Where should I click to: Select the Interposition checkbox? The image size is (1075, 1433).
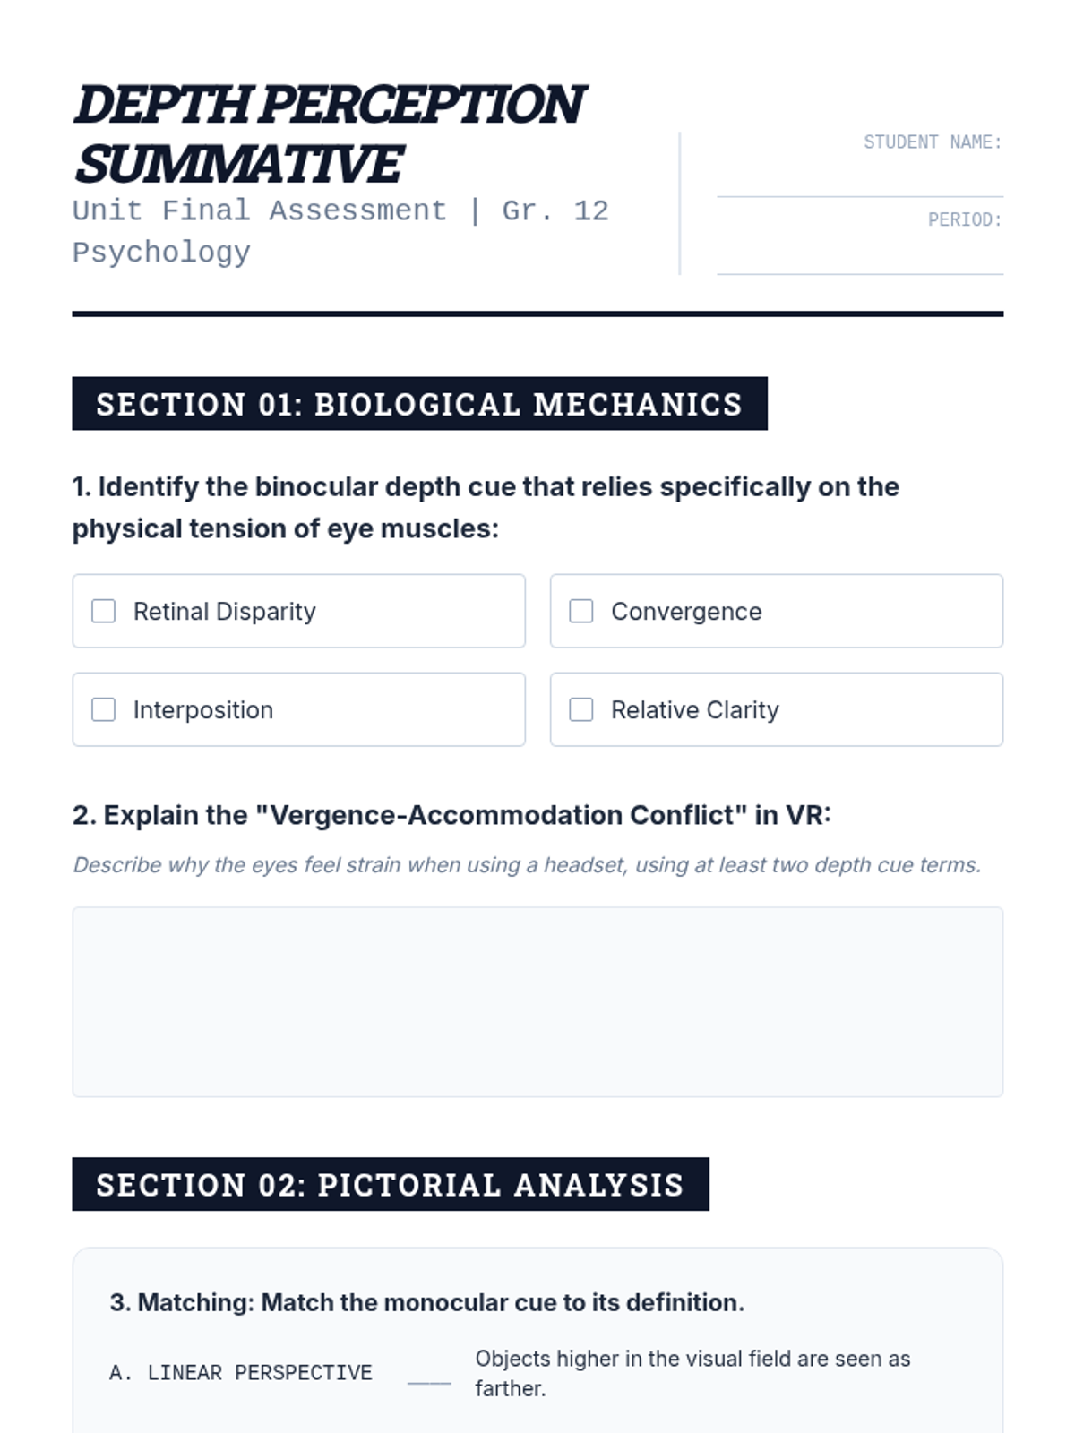104,709
